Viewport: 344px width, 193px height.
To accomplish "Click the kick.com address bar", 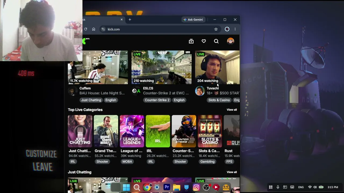I will [160, 29].
